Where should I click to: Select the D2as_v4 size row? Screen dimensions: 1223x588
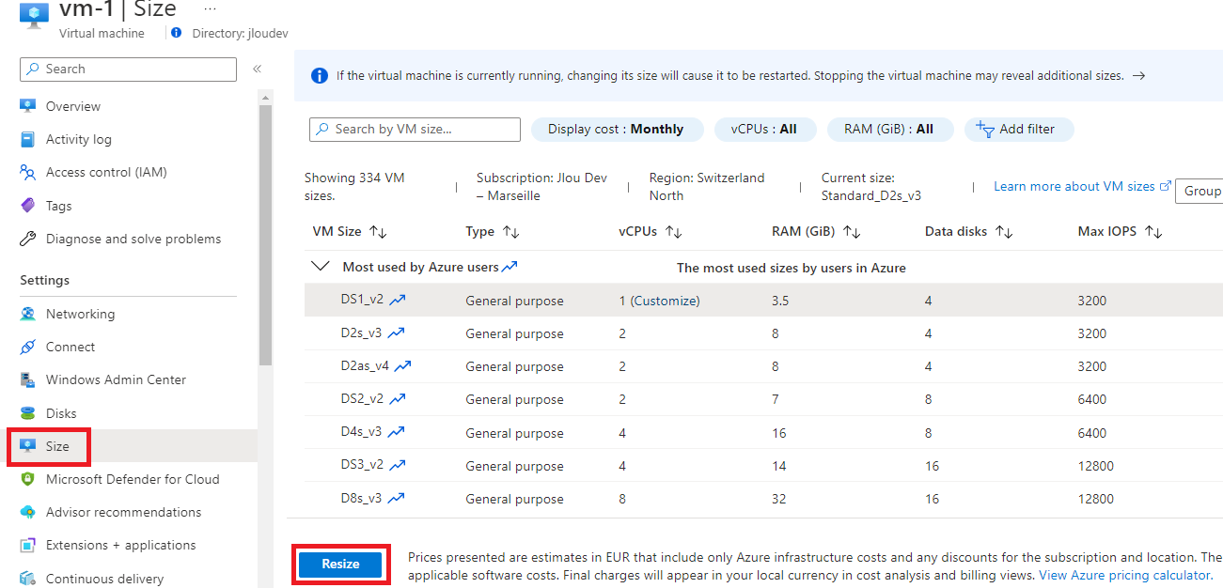click(763, 366)
